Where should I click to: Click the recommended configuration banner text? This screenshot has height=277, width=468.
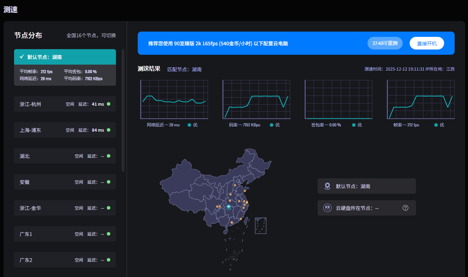218,44
